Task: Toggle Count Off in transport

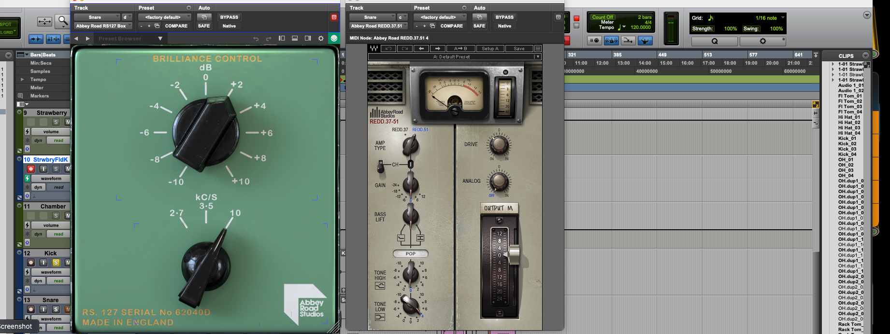Action: [603, 17]
